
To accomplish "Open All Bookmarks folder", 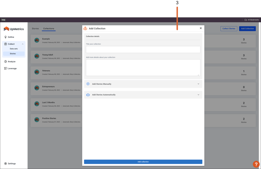I will click(x=251, y=20).
